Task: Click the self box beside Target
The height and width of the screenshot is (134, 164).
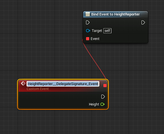Action: 107,31
